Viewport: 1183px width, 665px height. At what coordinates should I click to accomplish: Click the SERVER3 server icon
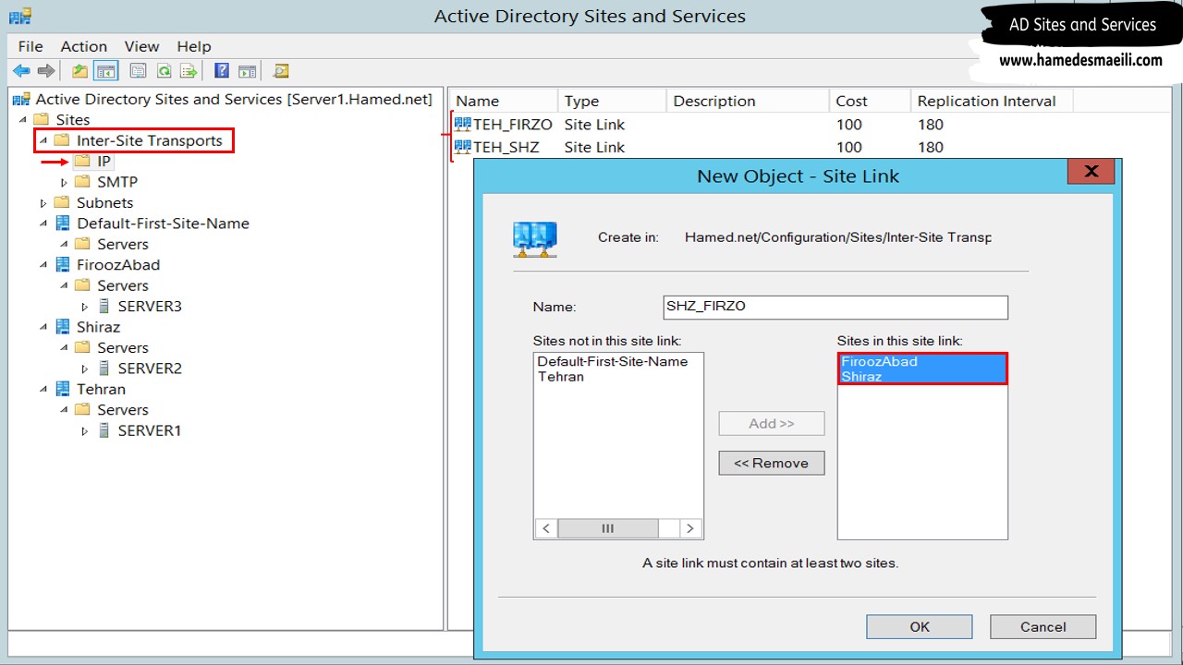pyautogui.click(x=104, y=306)
